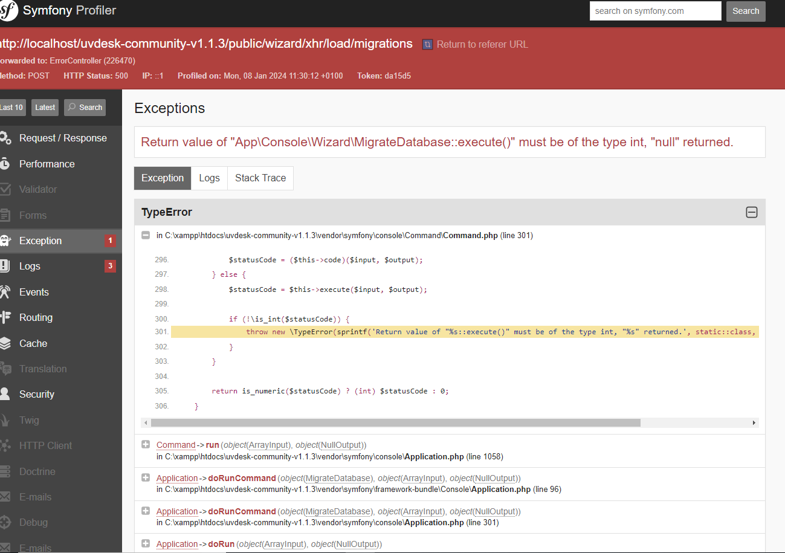Focus the search on symfony.com field

click(656, 11)
